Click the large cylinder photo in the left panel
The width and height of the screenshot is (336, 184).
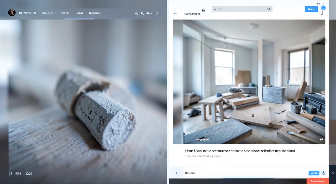tap(83, 101)
